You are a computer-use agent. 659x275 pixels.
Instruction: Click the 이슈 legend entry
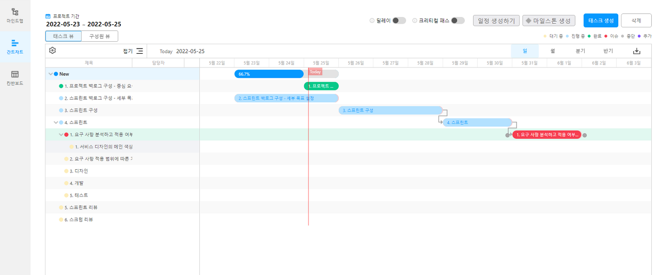[x=611, y=36]
